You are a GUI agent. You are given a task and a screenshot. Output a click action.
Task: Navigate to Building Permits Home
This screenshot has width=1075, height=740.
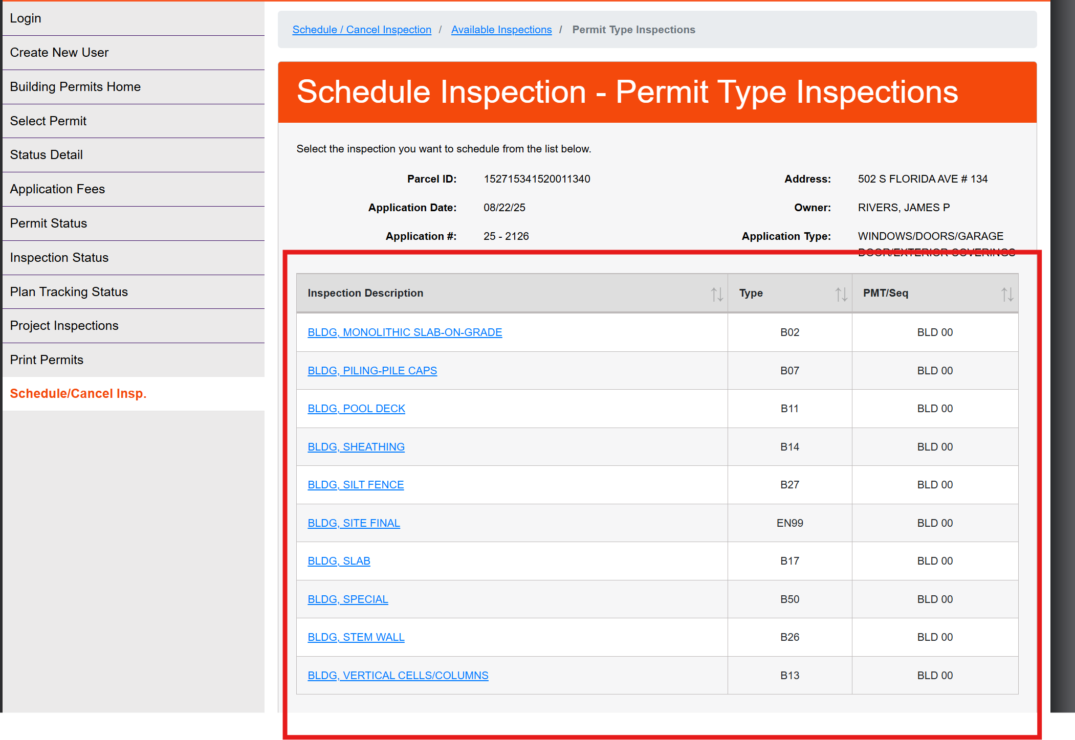tap(75, 86)
